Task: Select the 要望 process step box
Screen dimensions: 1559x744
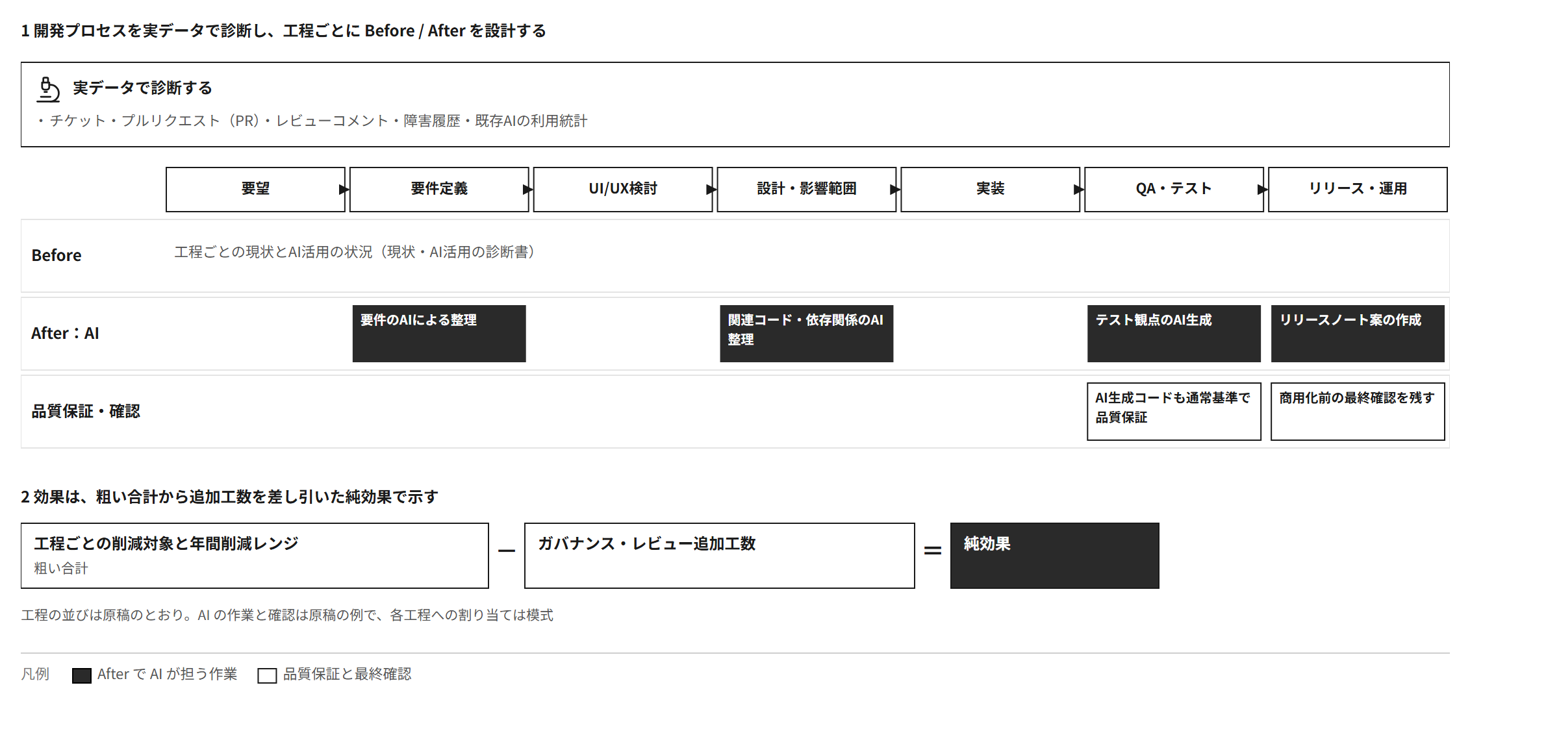Action: 255,190
